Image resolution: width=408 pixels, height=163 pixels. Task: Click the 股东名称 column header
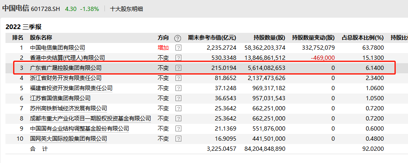tap(41, 38)
